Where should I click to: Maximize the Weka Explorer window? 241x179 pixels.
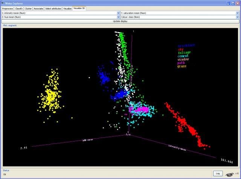coord(233,3)
